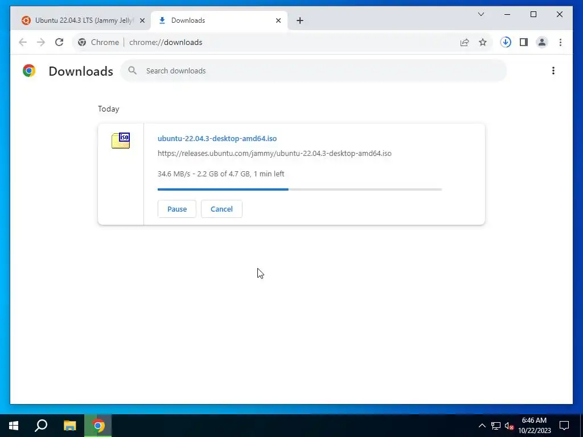Screen dimensions: 583x437
Task: Open the Windows Start menu
Action: [x=14, y=426]
